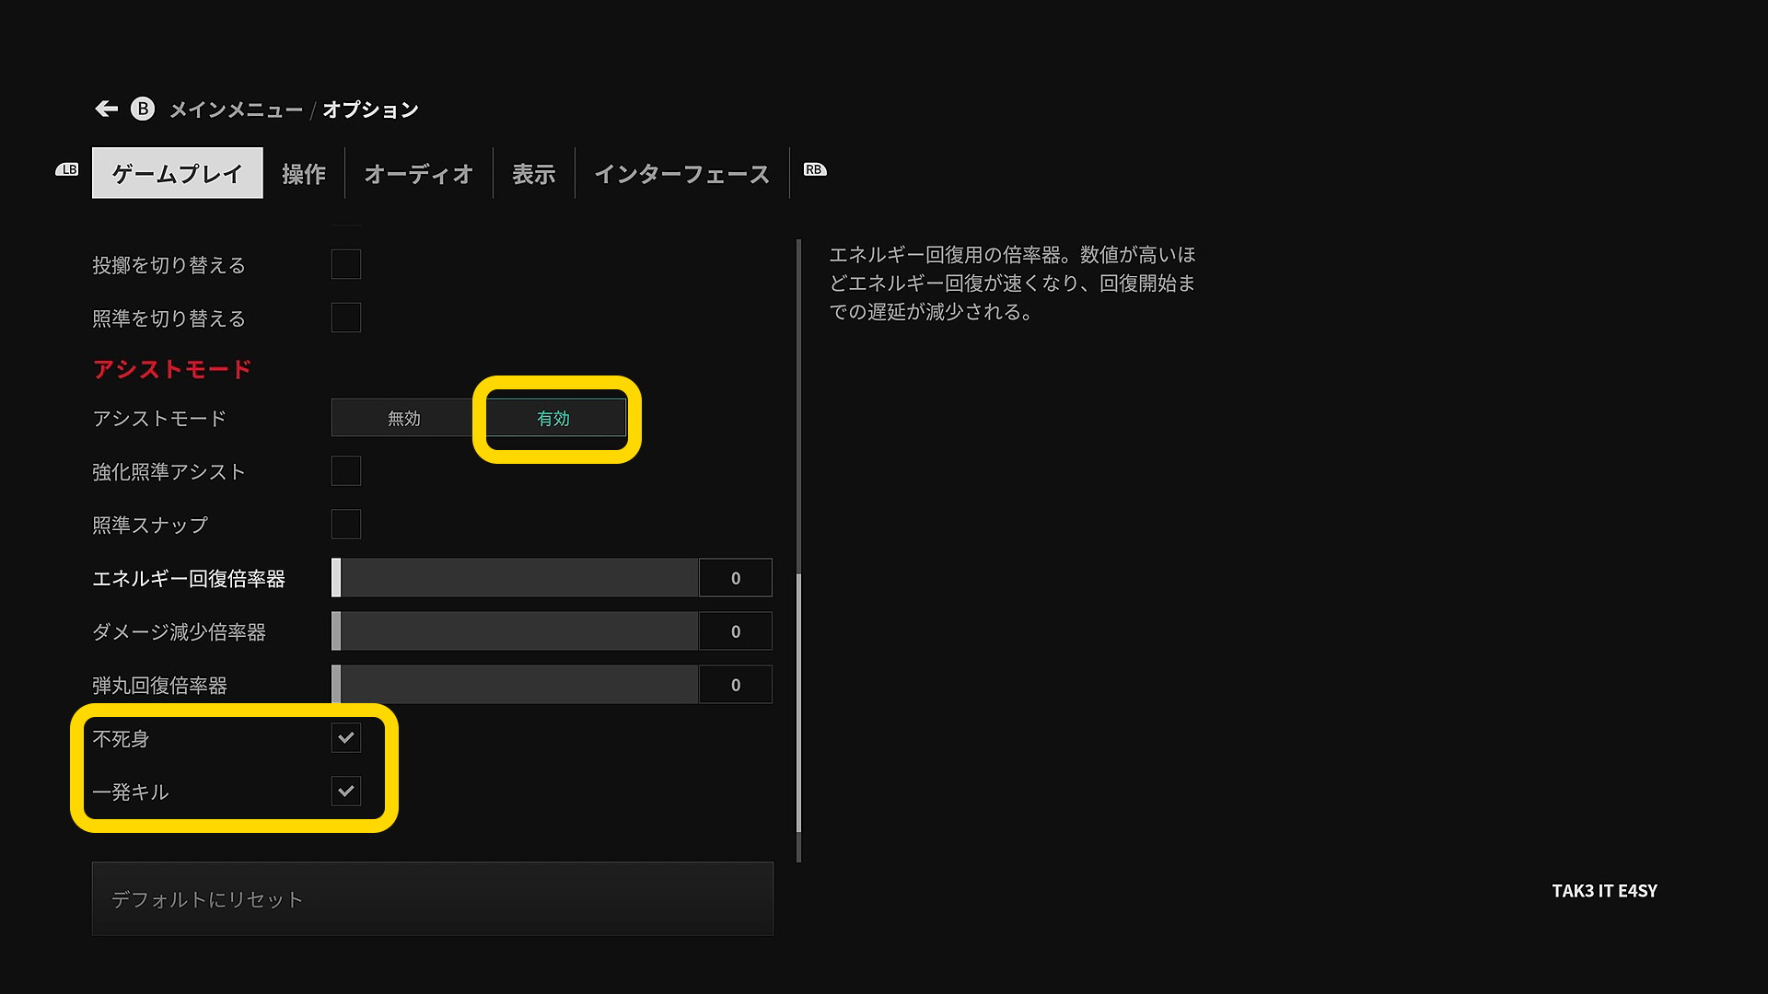Switch to the オーディオ tab
1768x994 pixels.
pyautogui.click(x=418, y=173)
